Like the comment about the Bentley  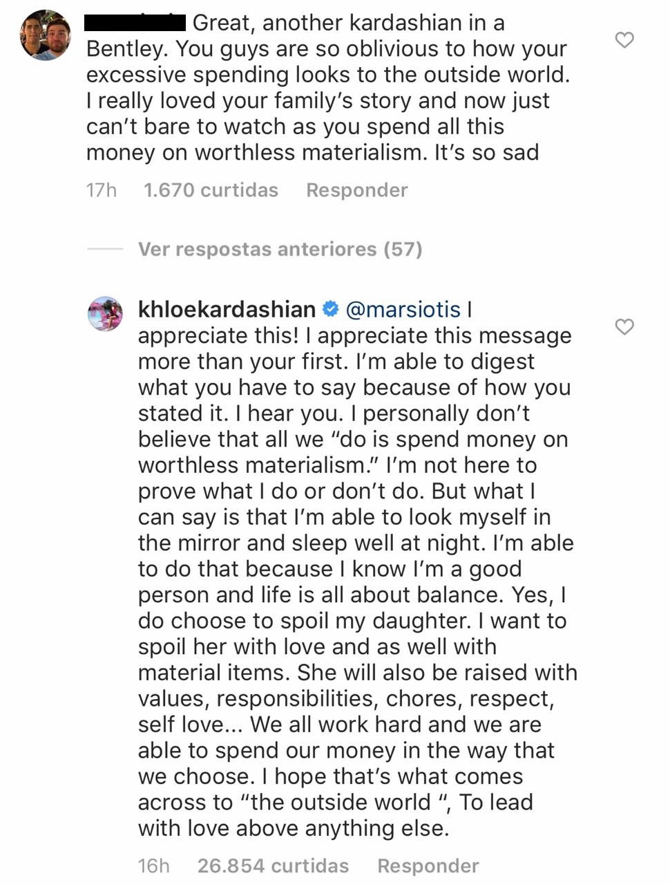pos(624,40)
